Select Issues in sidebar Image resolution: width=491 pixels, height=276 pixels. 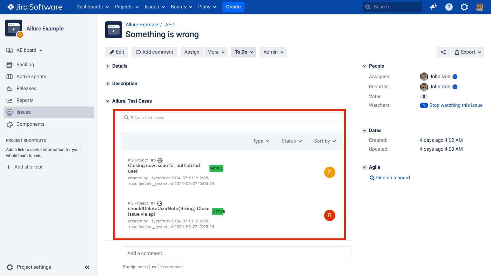click(x=49, y=112)
